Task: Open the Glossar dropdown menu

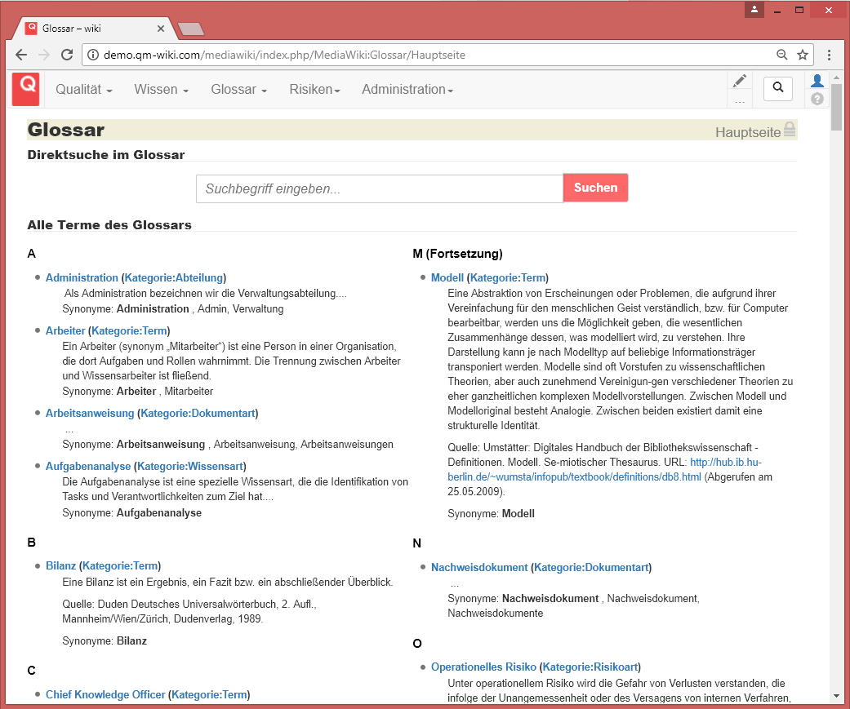Action: [x=238, y=90]
